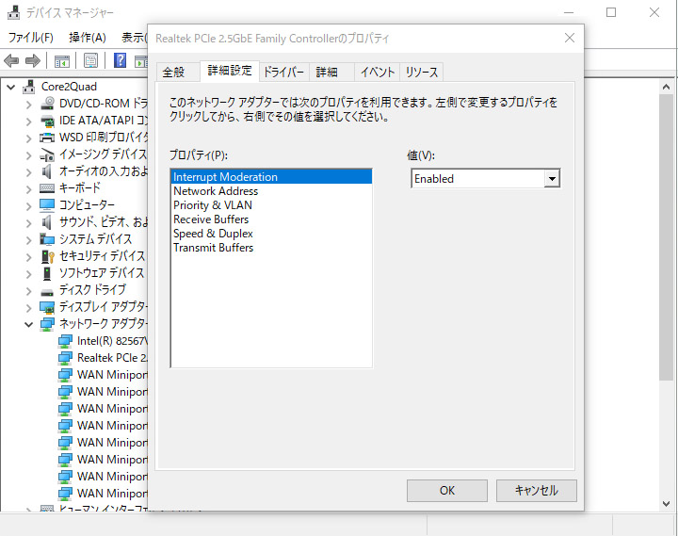678x536 pixels.
Task: Click the ソフトウェア デバイス icon
Action: (47, 273)
